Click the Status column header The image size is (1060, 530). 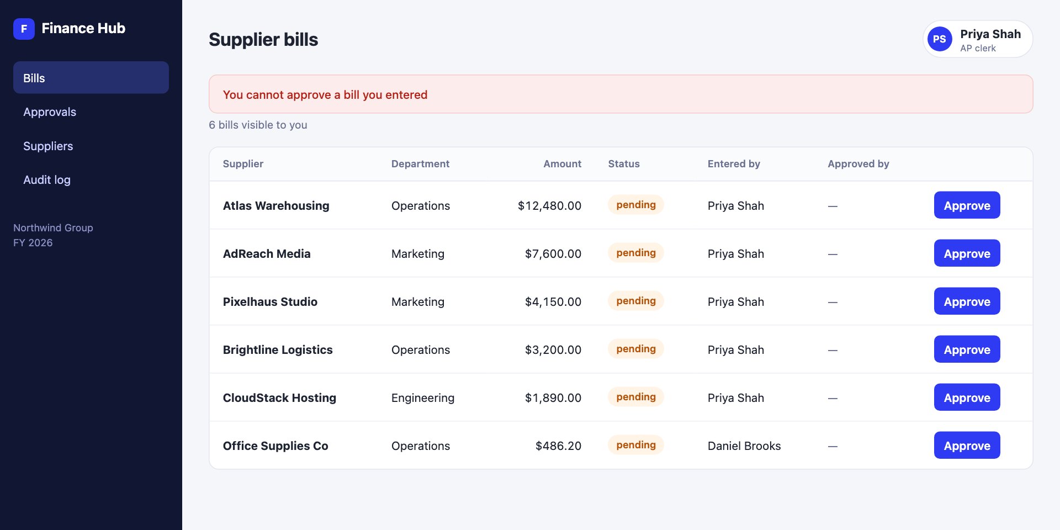tap(624, 164)
